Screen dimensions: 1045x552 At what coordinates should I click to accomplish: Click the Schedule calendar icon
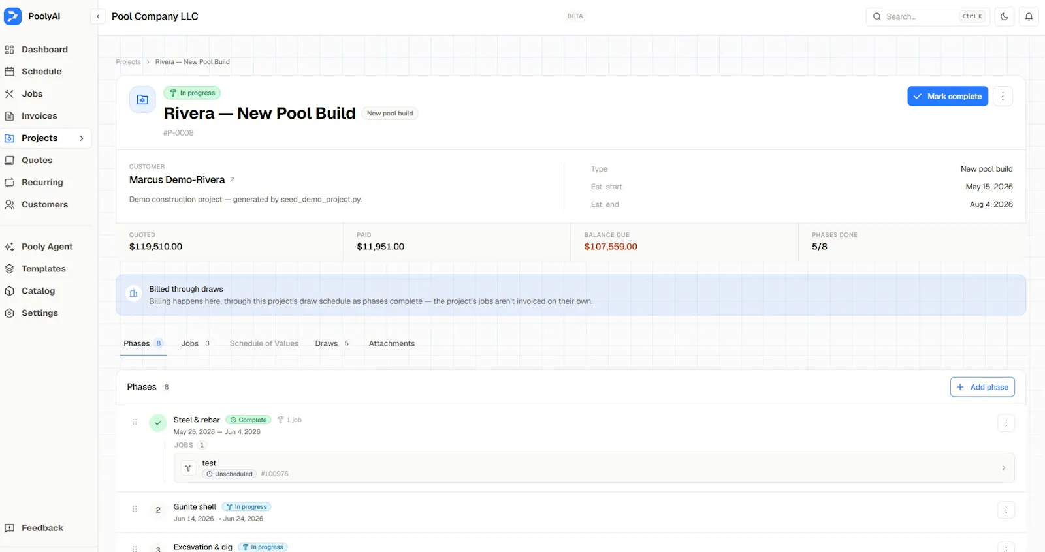tap(9, 72)
